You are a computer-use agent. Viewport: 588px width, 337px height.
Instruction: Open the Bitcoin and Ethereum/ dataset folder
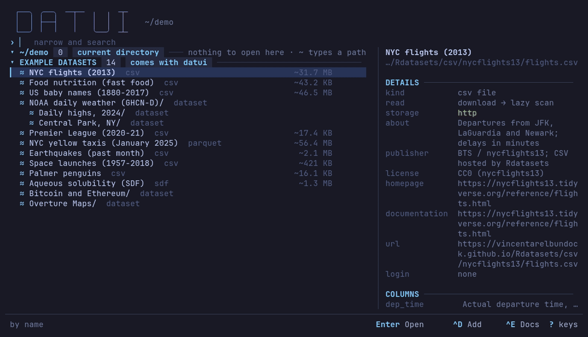click(188, 193)
